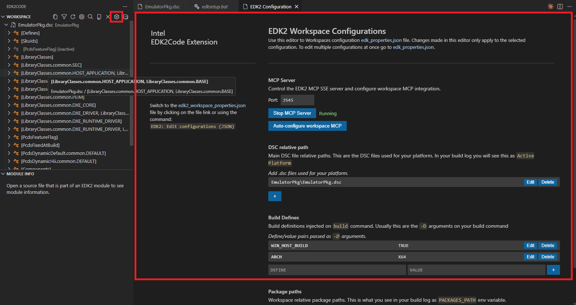Click the section icon beside [LibraryClasses.common.DXE_CORE]

tap(16, 105)
